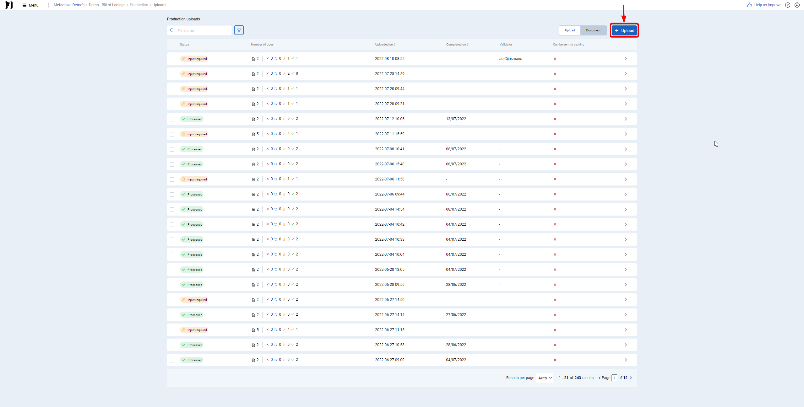Open chevron for the 2022-07-08 10:41 upload
This screenshot has height=407, width=804.
[x=626, y=149]
